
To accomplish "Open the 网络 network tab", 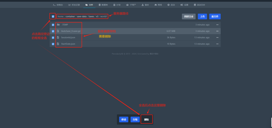I will pyautogui.click(x=158, y=5).
